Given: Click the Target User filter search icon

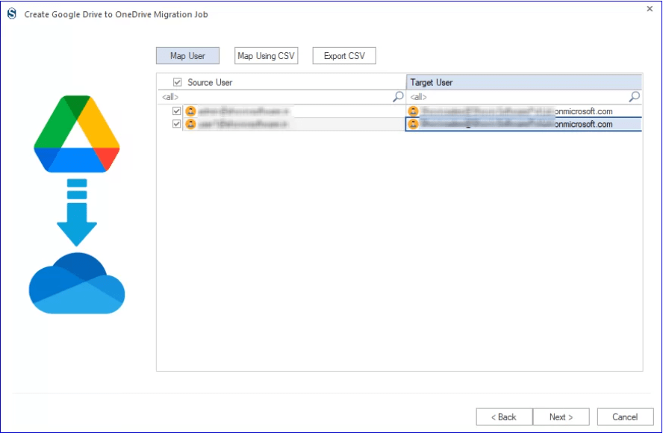Looking at the screenshot, I should click(634, 97).
